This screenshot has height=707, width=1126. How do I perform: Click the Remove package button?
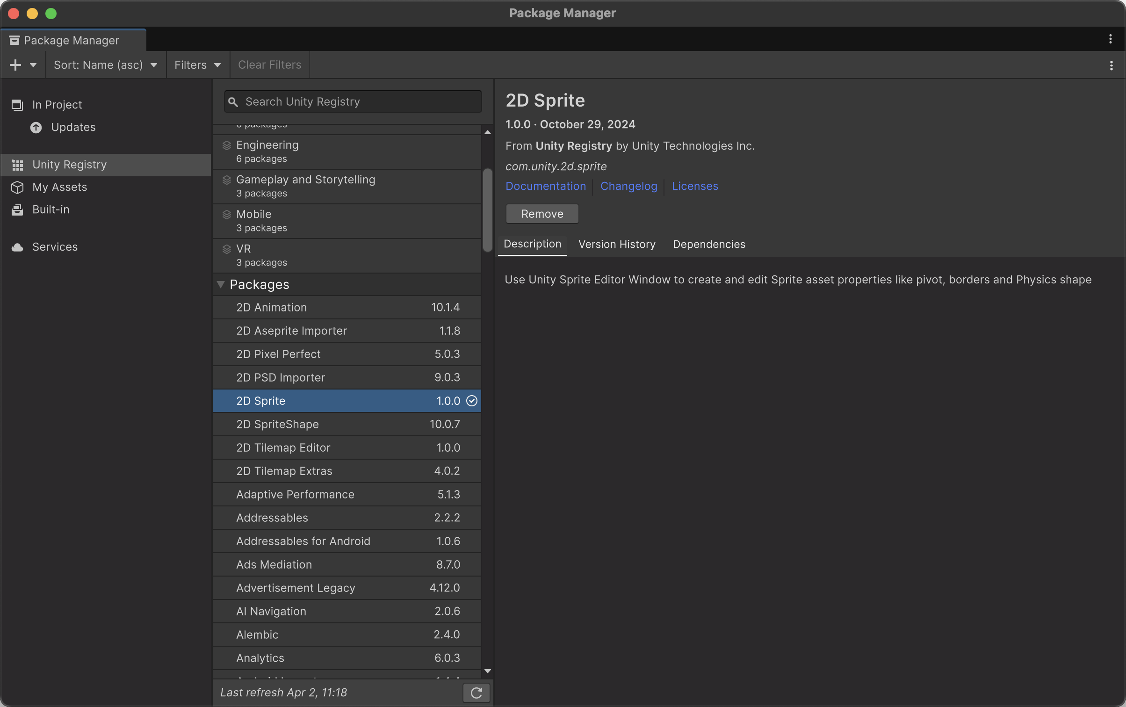[542, 214]
